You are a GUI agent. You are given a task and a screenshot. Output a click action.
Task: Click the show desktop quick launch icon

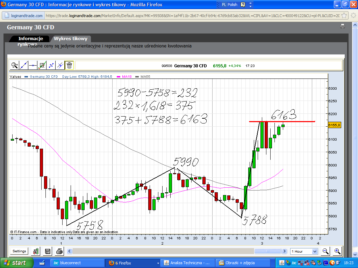point(42,263)
